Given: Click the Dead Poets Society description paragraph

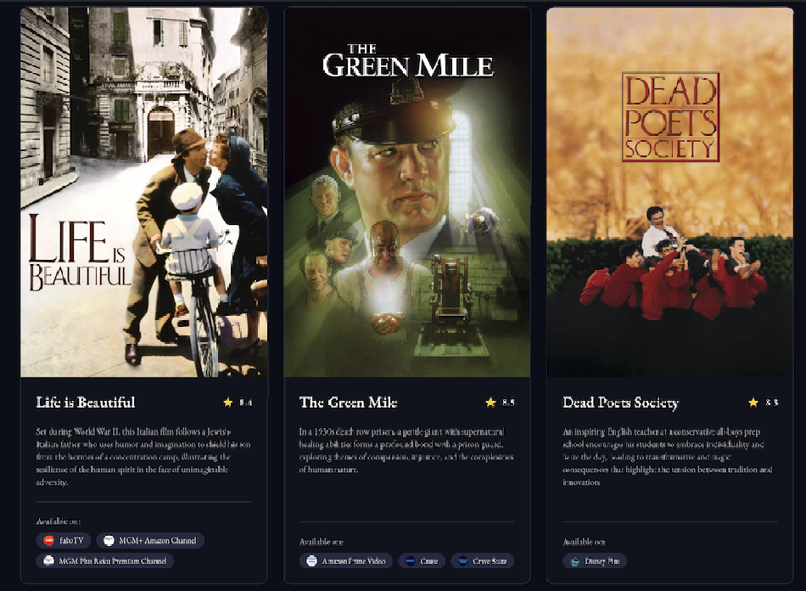Looking at the screenshot, I should point(668,457).
